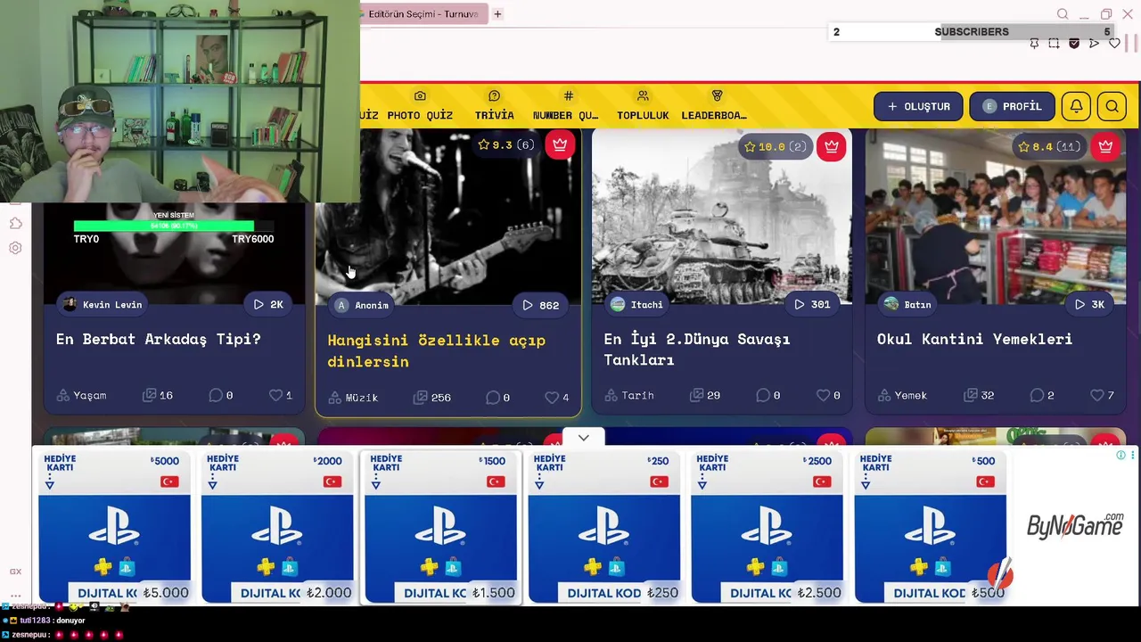
Task: Open Anonim author chip
Action: [x=362, y=305]
